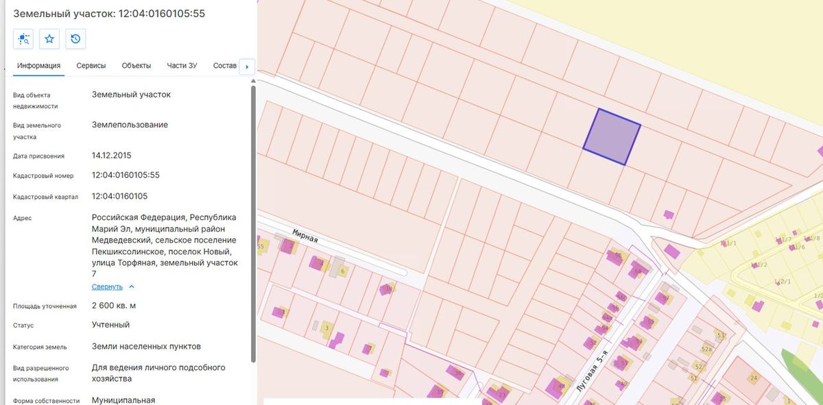
Task: Switch to the Информация tab
Action: 39,66
